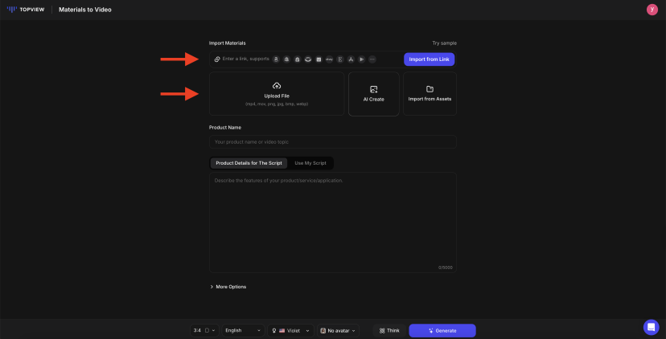The image size is (666, 339).
Task: Toggle the Think option
Action: pyautogui.click(x=389, y=330)
